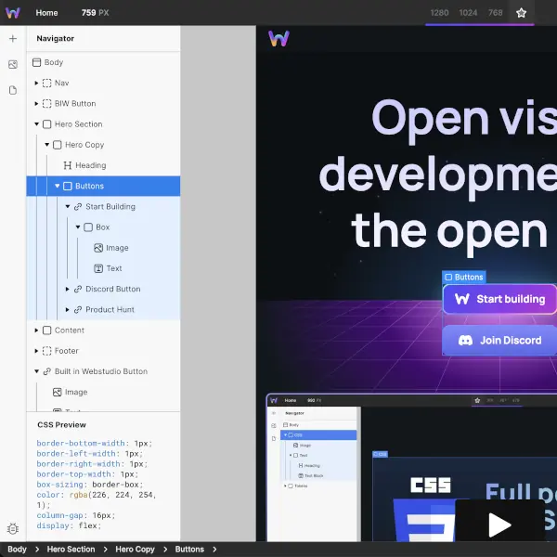Click the Footer dashed slot icon
This screenshot has height=557, width=557.
coord(47,351)
